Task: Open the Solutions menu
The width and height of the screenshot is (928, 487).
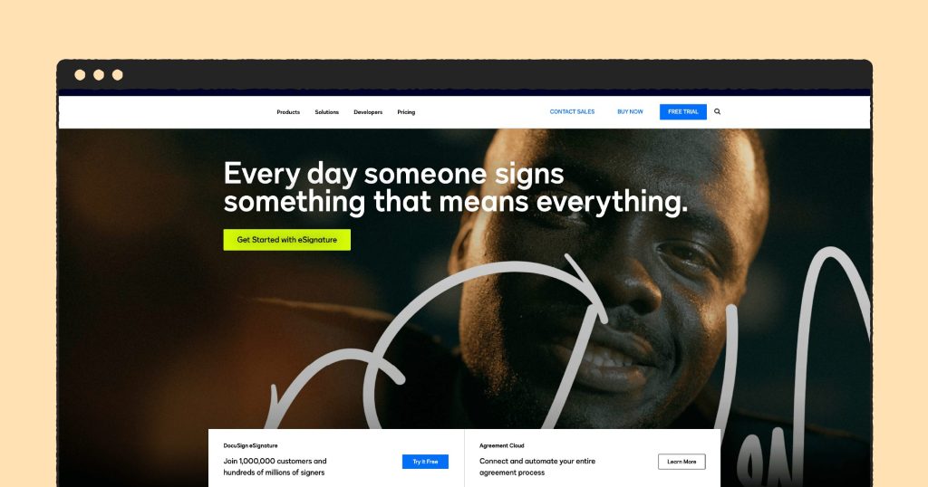Action: [x=326, y=112]
